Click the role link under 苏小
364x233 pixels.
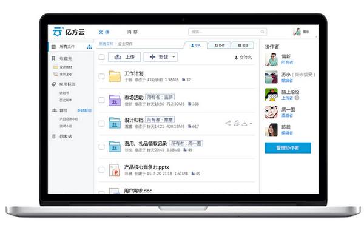coord(287,80)
